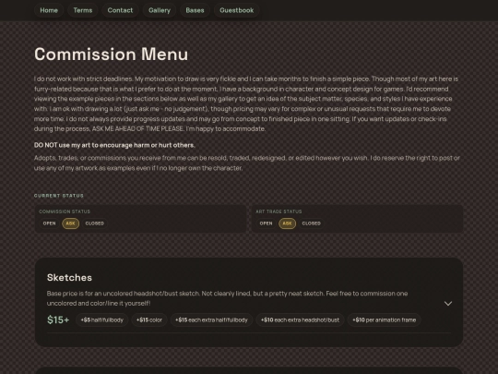Click the +$10 each extra headshot/bust tag

coord(300,320)
